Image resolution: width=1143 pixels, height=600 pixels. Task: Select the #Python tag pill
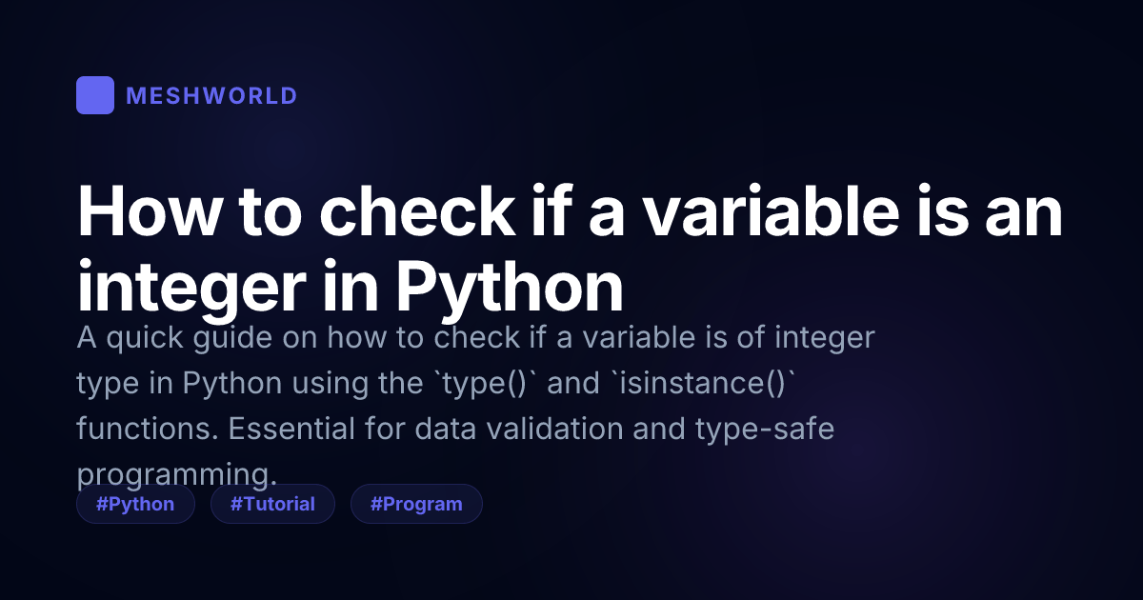coord(135,504)
